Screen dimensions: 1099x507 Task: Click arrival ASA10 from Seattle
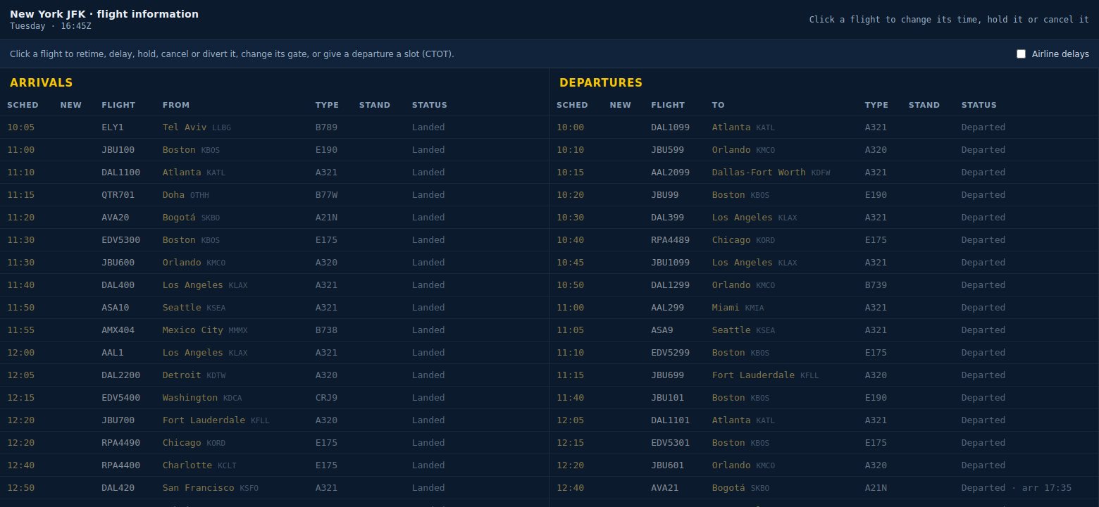274,308
